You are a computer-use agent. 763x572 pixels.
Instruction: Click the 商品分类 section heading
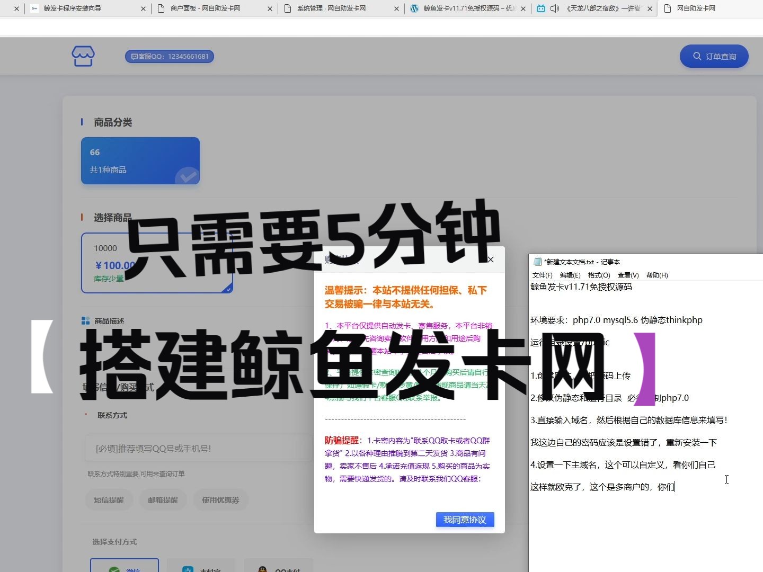(113, 122)
